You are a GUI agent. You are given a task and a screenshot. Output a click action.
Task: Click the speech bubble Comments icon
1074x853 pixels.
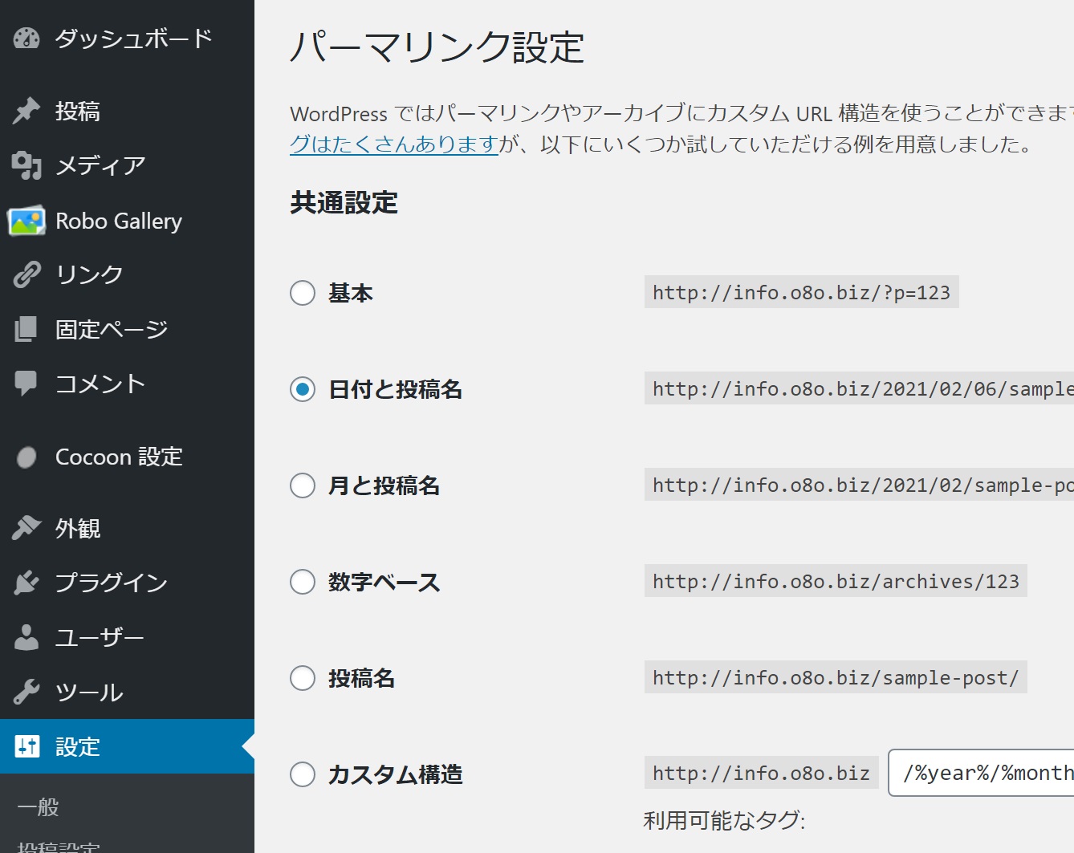coord(26,384)
